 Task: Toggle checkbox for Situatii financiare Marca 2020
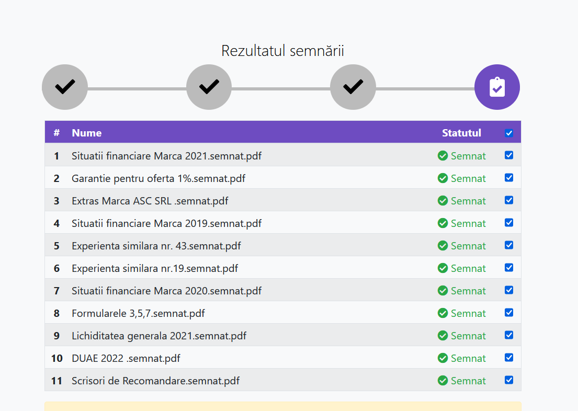pos(509,290)
